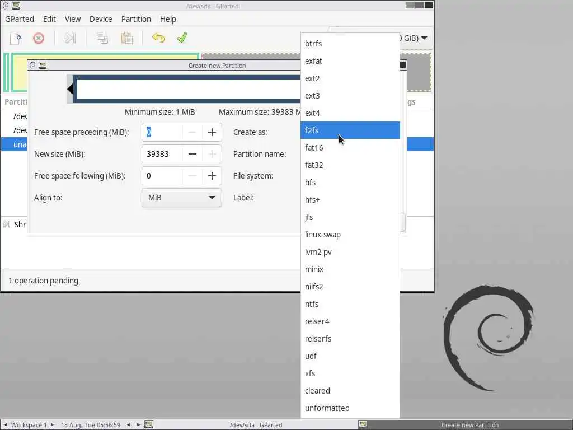Click the red Delete partition icon
The height and width of the screenshot is (430, 573).
(x=39, y=38)
